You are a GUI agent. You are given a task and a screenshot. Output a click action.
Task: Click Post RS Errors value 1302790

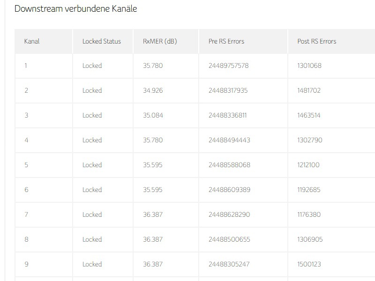[309, 140]
